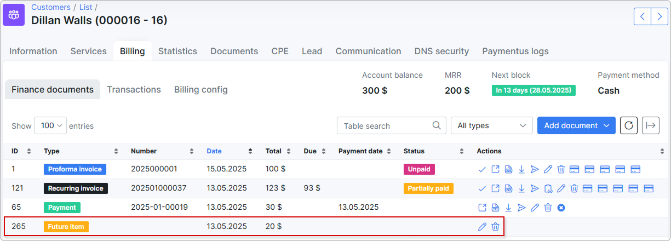Sort table by Payment date column
671x241 pixels.
pyautogui.click(x=365, y=151)
